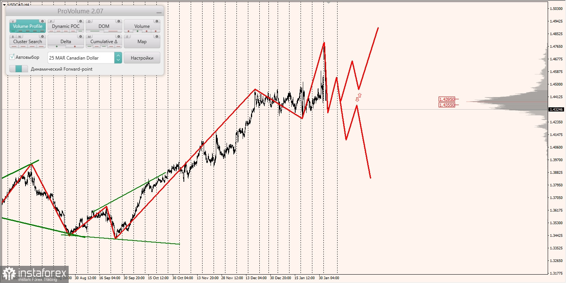Open the 25 MAR Canadian Dollar contract dropdown

pos(85,58)
